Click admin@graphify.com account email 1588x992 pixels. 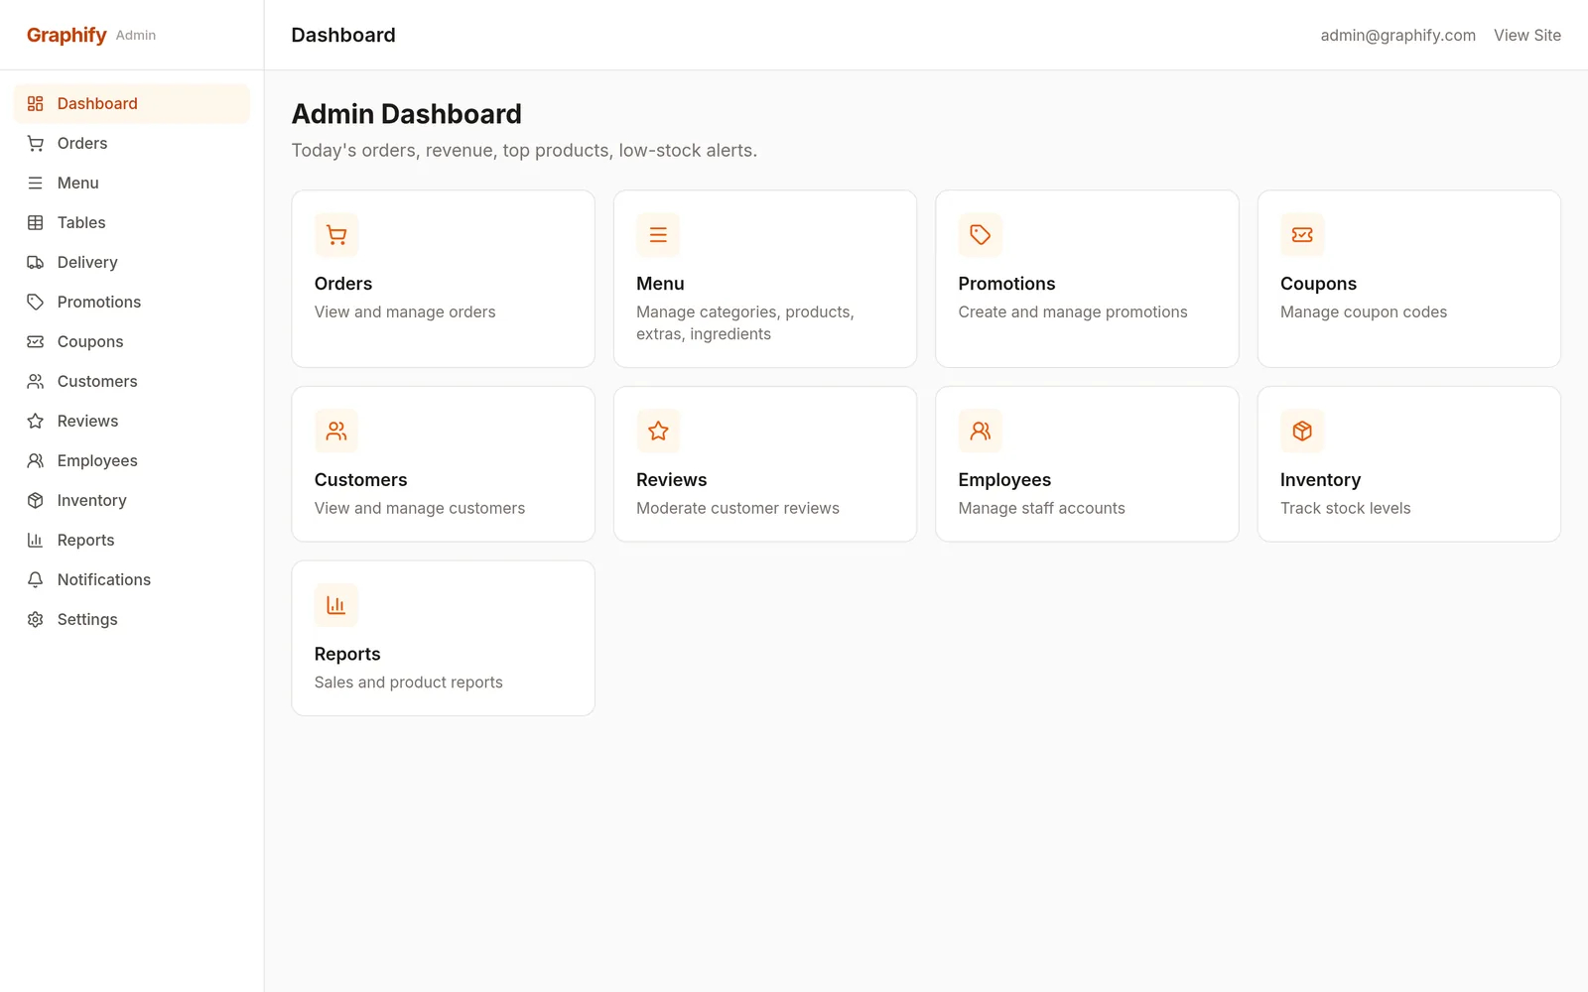[x=1397, y=35]
